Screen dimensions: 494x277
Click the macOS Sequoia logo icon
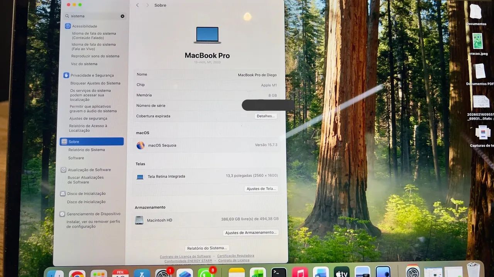pyautogui.click(x=140, y=145)
